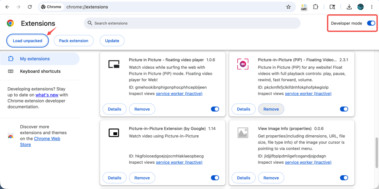
Task: Click the Load unpacked button
Action: tap(28, 41)
